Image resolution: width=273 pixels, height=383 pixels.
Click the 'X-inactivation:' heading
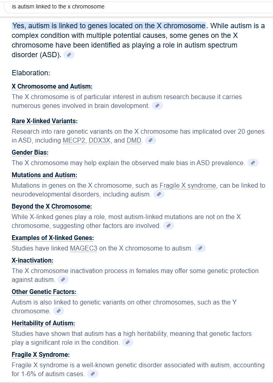click(33, 261)
